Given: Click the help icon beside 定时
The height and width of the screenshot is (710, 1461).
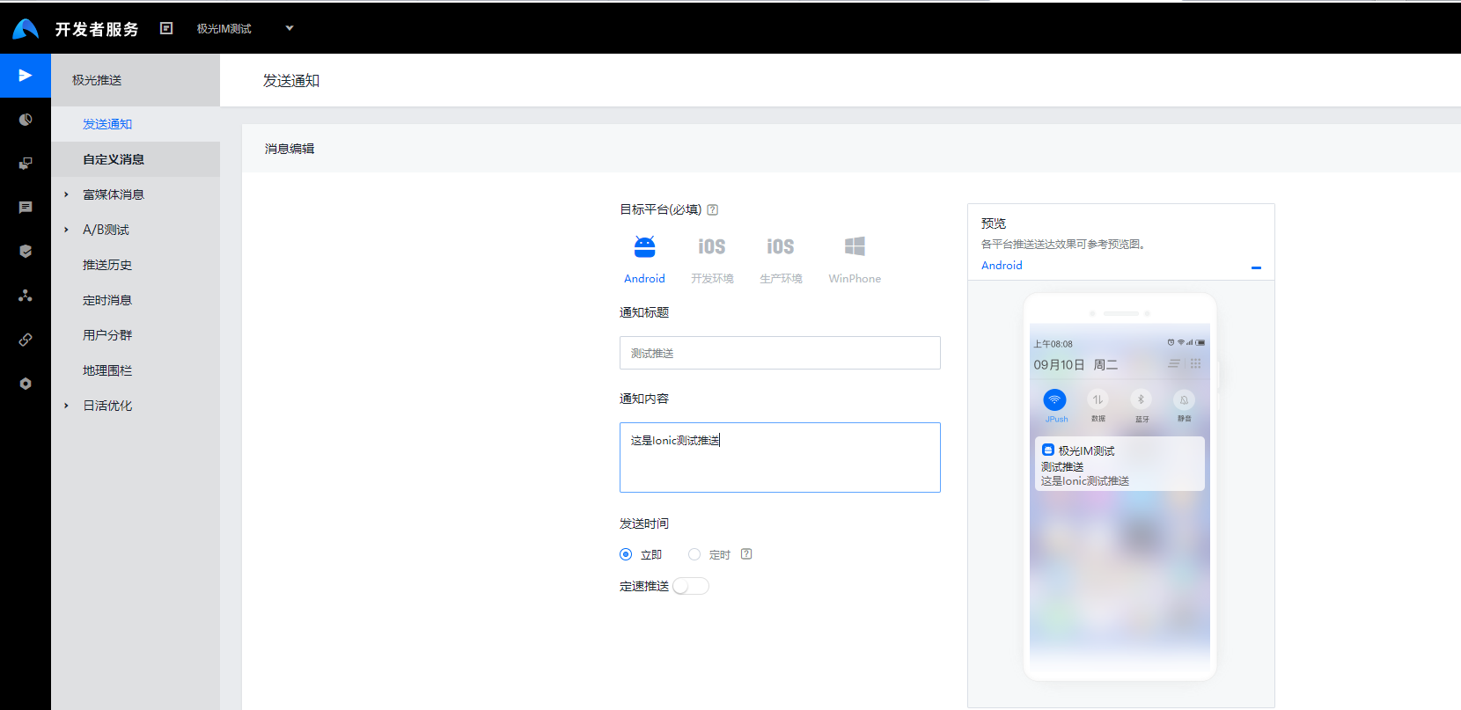Looking at the screenshot, I should coord(746,554).
